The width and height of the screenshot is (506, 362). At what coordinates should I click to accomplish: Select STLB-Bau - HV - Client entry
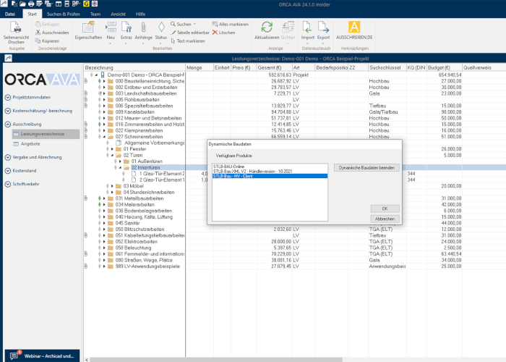(270, 176)
